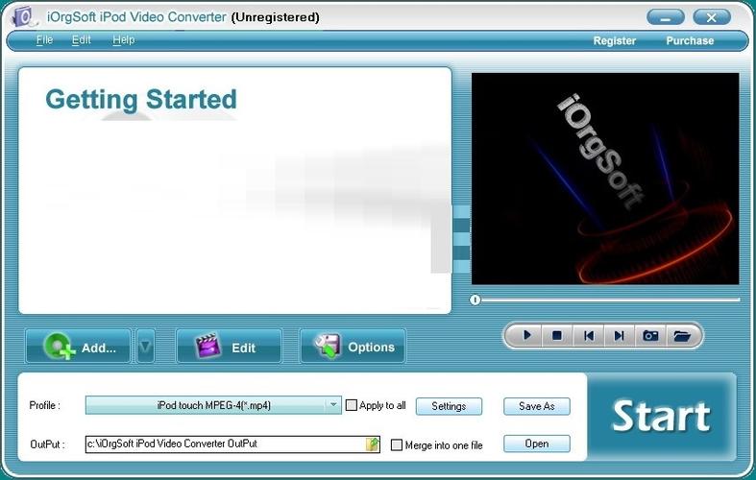756x480 pixels.
Task: Minimize the iOrgSoft window
Action: [666, 18]
